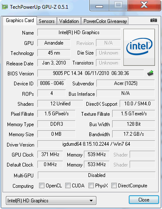162x209 pixels.
Task: Click the Shaders field 12 Unified
Action: (60, 104)
